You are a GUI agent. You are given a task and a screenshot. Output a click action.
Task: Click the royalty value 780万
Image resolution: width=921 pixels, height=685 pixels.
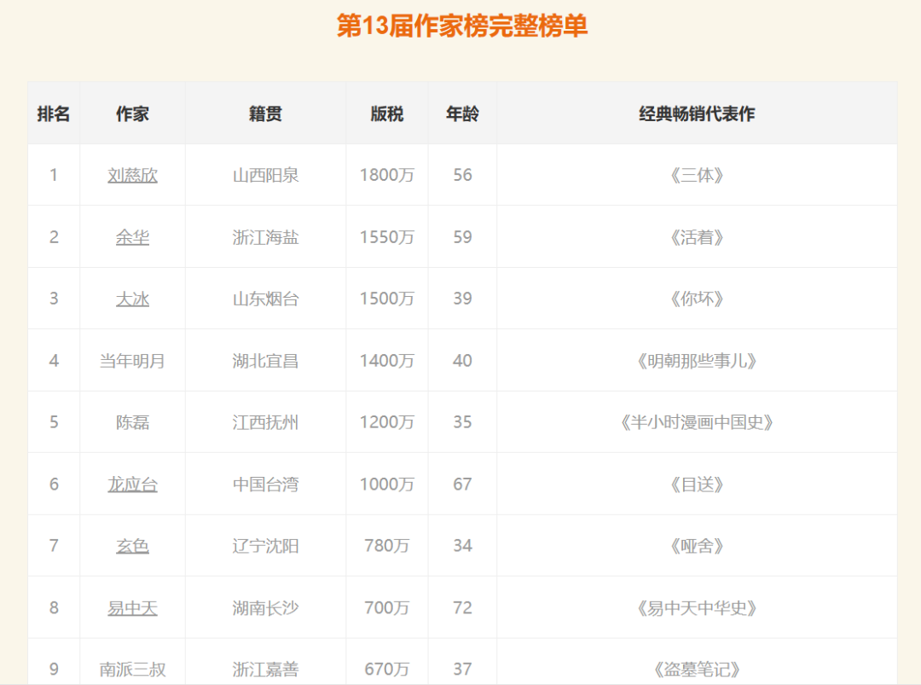[x=387, y=546]
